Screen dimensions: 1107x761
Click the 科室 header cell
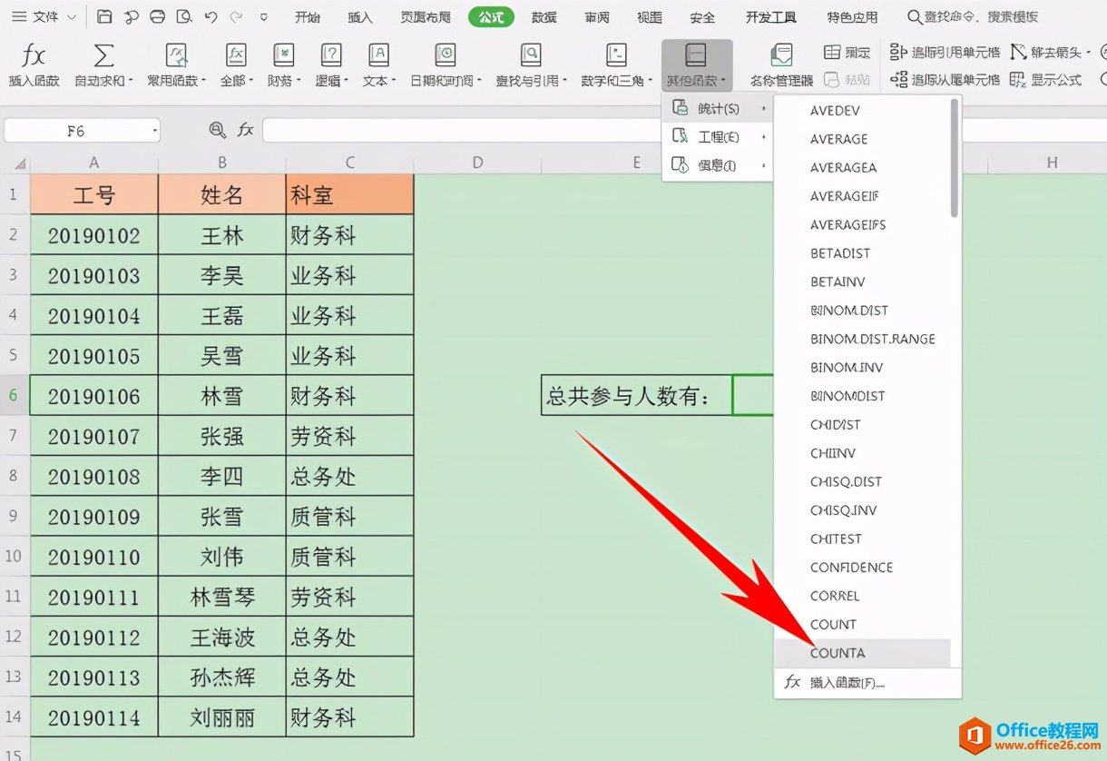(x=349, y=194)
